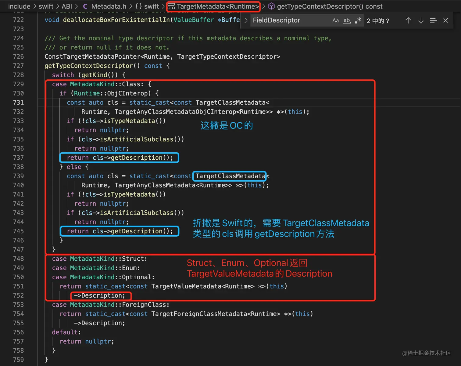Close the find widget
This screenshot has height=366, width=461.
(445, 20)
